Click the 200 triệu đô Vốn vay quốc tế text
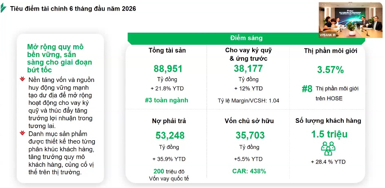 coord(169,175)
